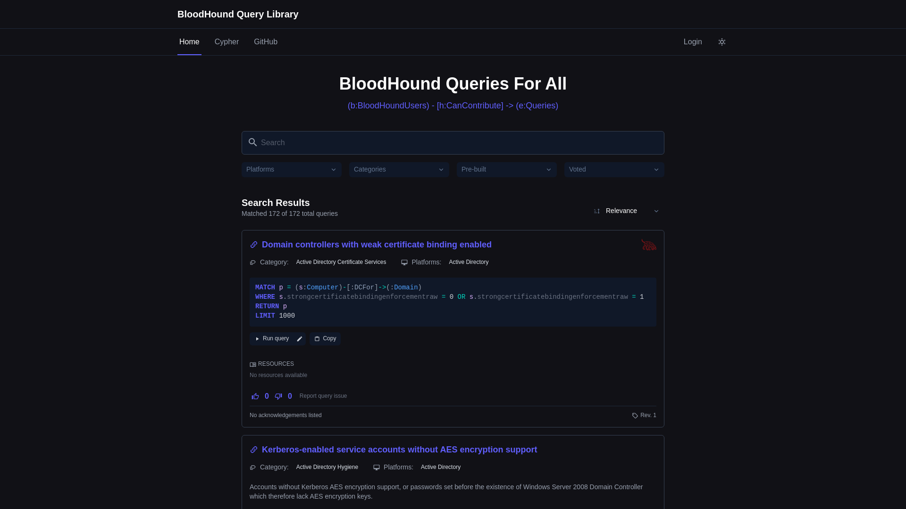
Task: Click Active Directory Certificate Services category
Action: 341,262
